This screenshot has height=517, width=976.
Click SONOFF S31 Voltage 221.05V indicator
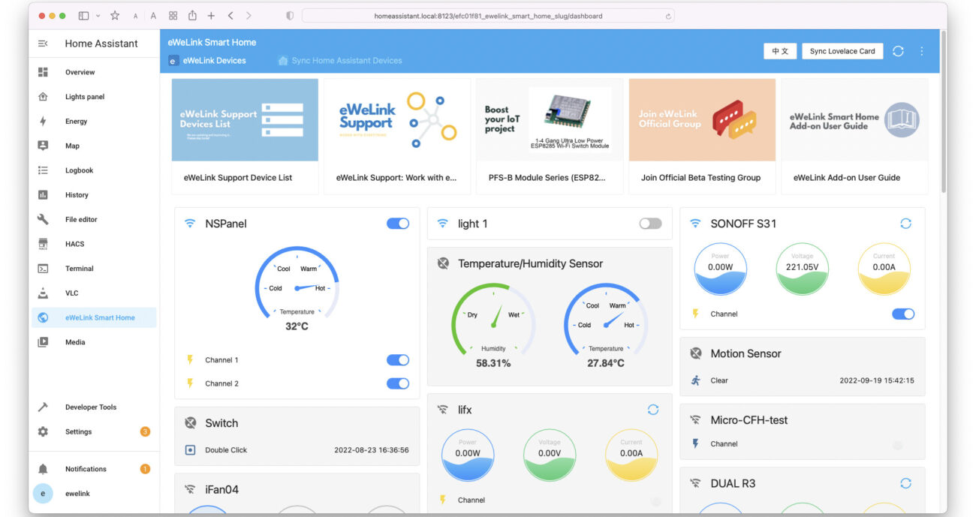click(802, 269)
